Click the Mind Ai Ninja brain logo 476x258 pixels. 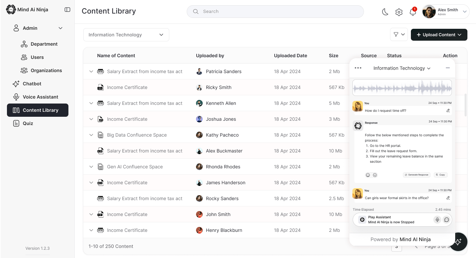click(11, 10)
